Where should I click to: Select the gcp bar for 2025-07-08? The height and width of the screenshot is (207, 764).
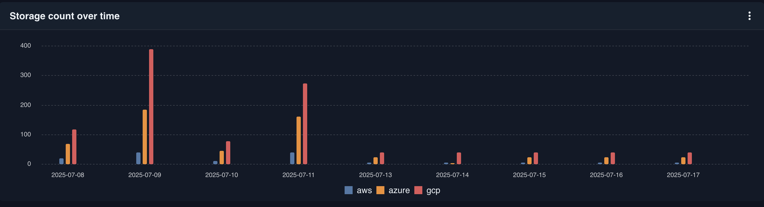click(x=74, y=147)
